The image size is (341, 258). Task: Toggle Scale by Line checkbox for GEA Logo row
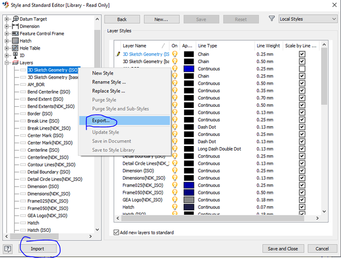(302, 199)
